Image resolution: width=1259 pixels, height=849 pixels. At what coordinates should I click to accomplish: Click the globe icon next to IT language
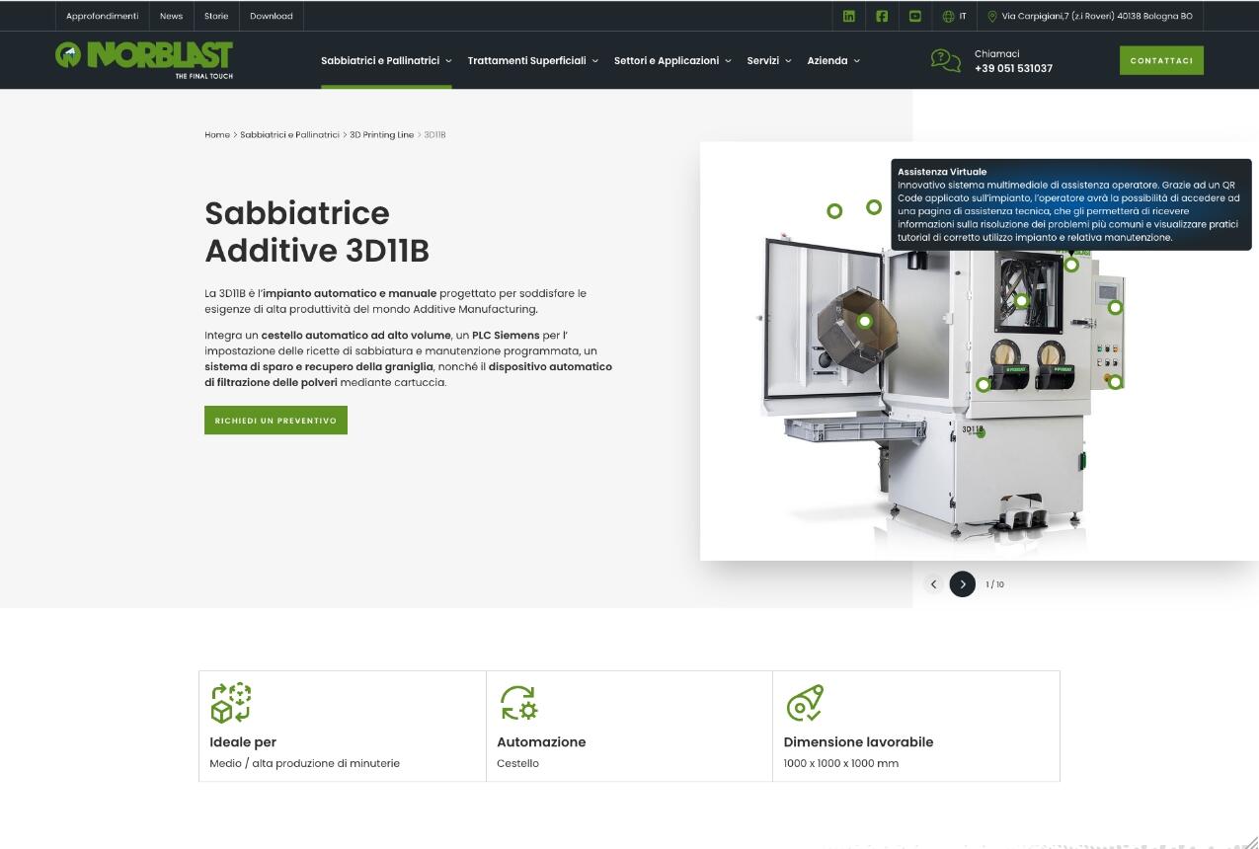(x=946, y=16)
